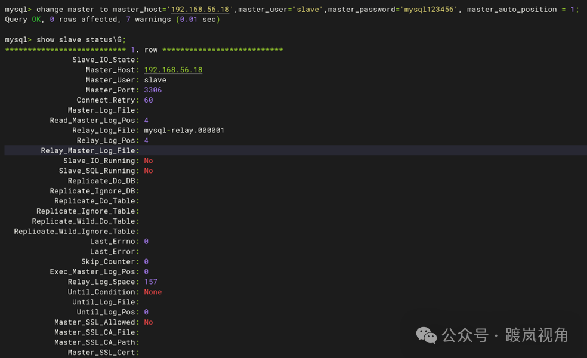Click the Until_Condition None value
This screenshot has height=358, width=587.
click(153, 292)
